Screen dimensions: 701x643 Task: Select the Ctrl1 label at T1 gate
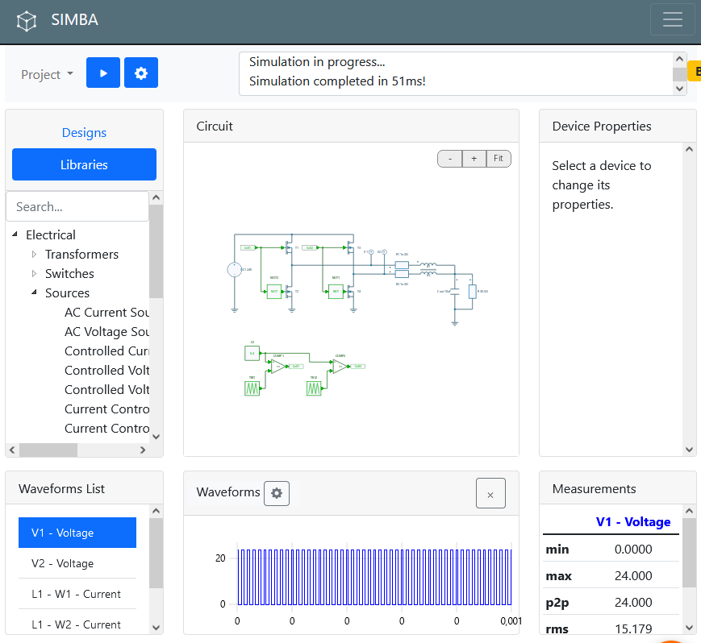point(248,248)
